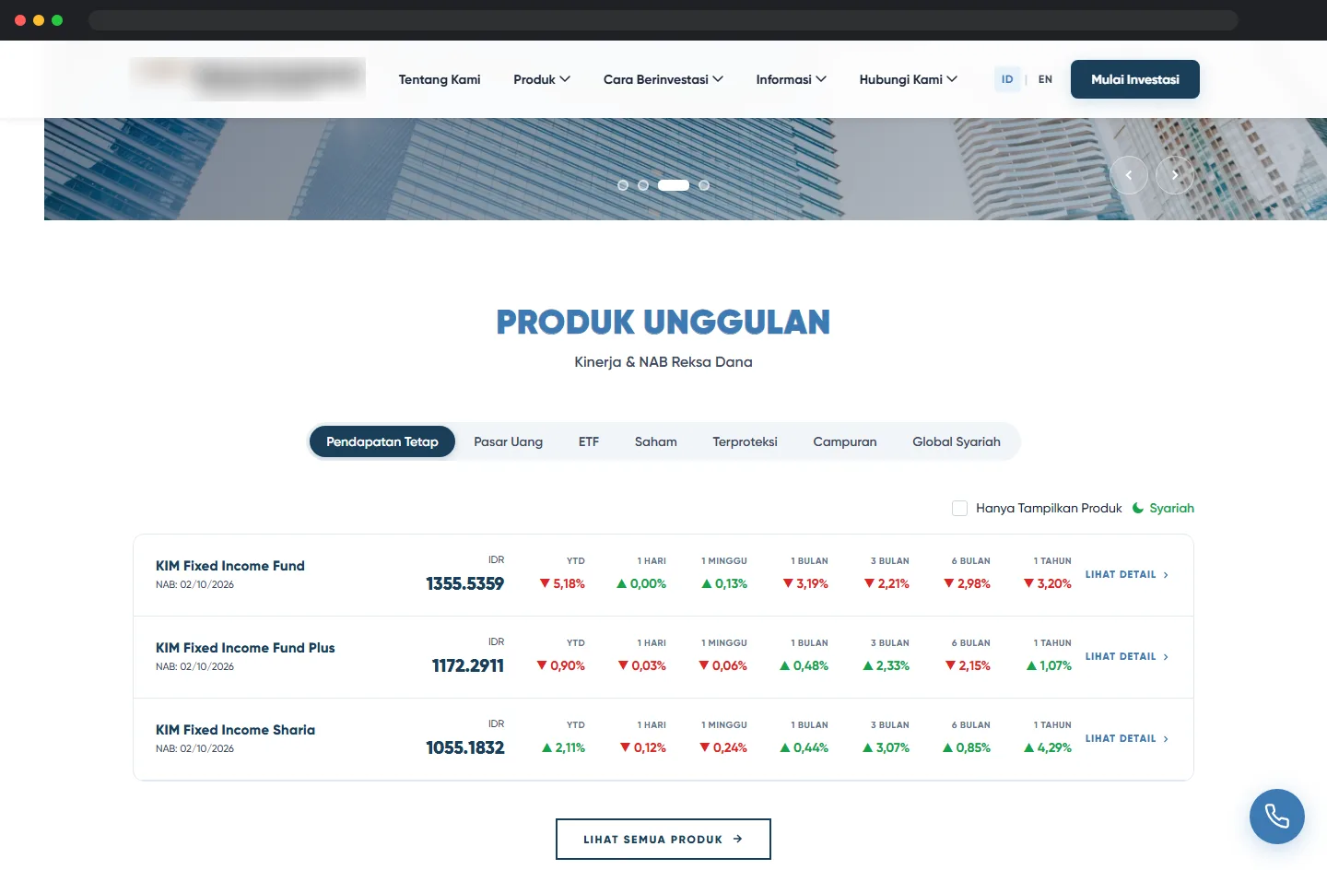Select the second carousel dot indicator

[643, 185]
